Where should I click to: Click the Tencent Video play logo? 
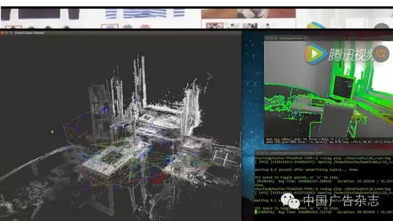point(316,53)
